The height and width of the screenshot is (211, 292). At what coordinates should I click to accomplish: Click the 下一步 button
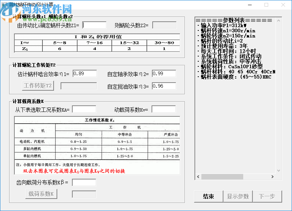267,196
